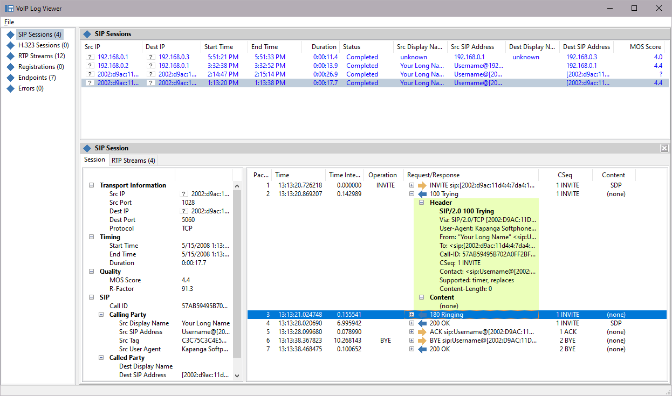Click the unknown-host icon before Src IP 192.168.0.2
672x396 pixels.
coord(90,66)
